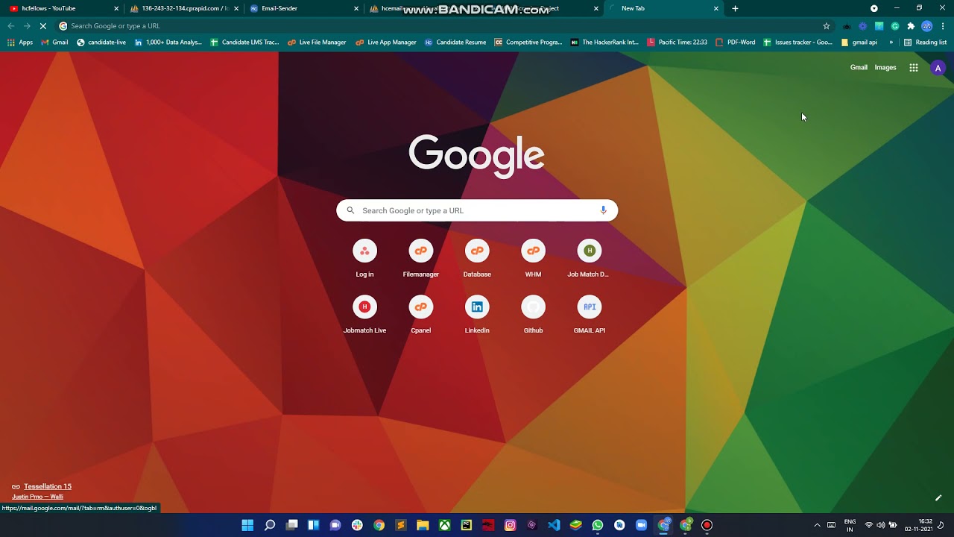Click the blue gear extension icon

863,26
